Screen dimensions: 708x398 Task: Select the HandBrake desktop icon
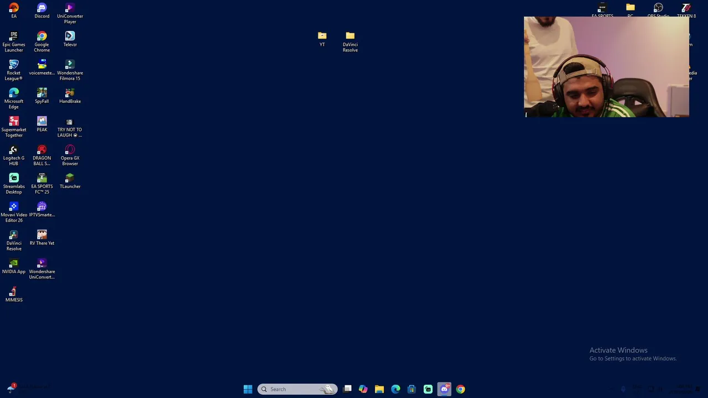[x=70, y=96]
